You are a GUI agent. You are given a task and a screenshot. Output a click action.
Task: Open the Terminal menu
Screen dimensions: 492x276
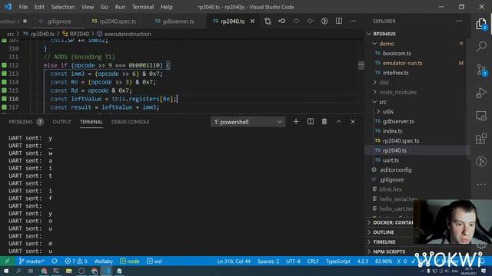coord(143,7)
